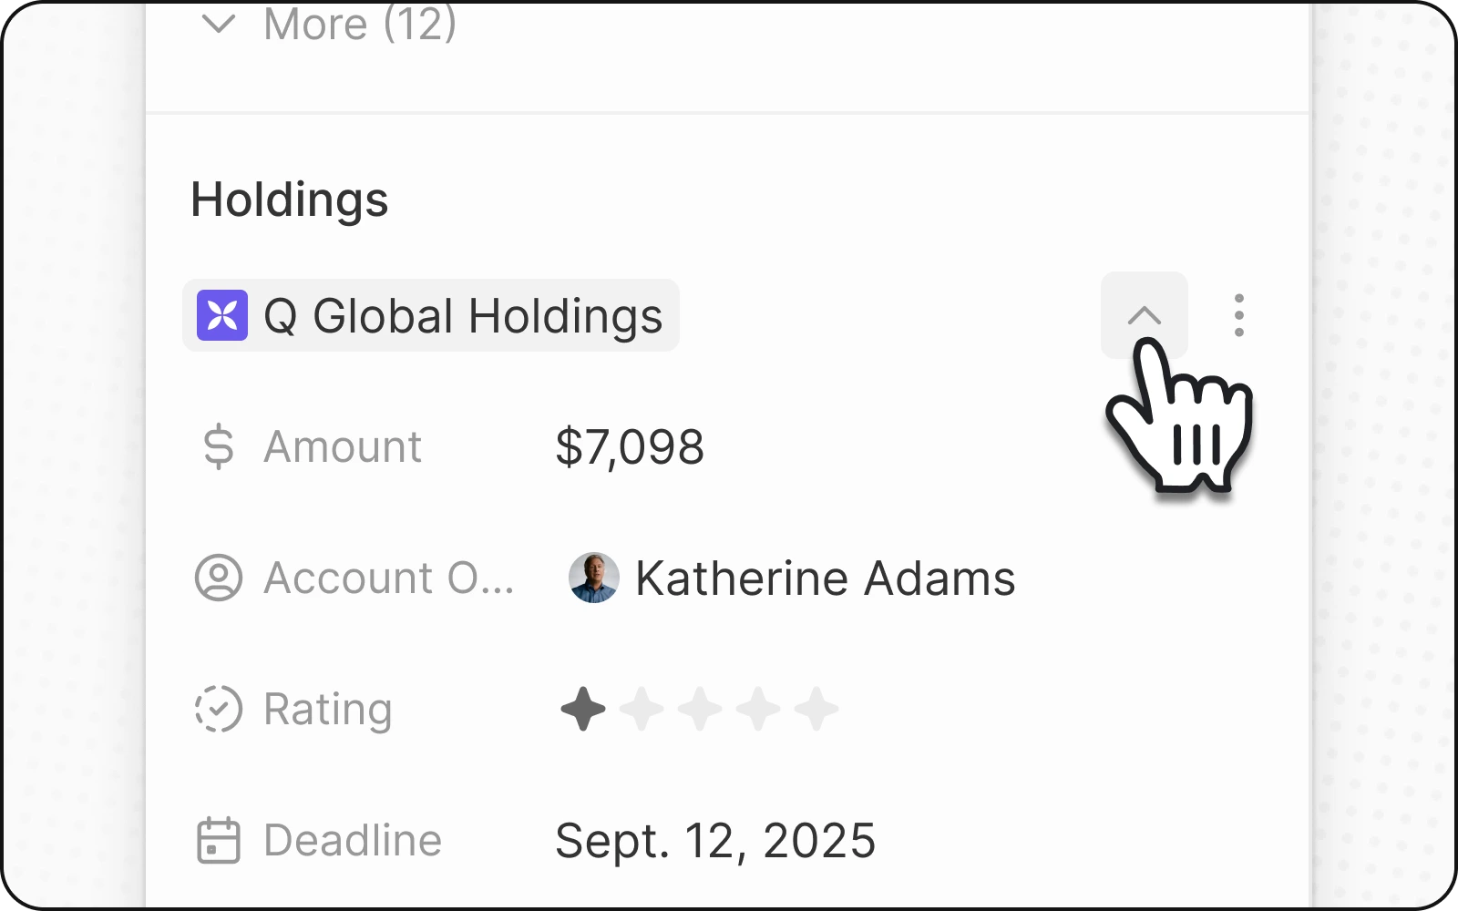Click the dollar sign Amount icon
The height and width of the screenshot is (911, 1458).
coord(219,447)
